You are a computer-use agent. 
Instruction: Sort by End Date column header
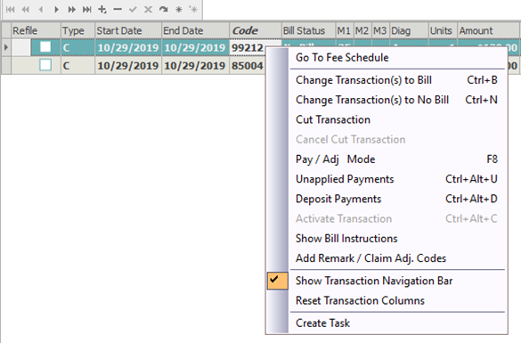pyautogui.click(x=195, y=30)
